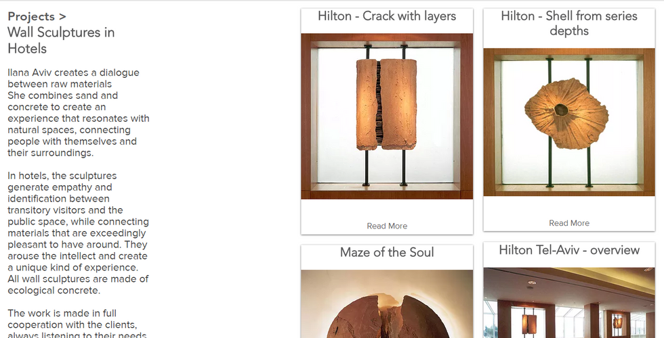Click the Ilana Aviv dialogue paragraph
Viewport: 664px width, 338px height.
(x=79, y=112)
